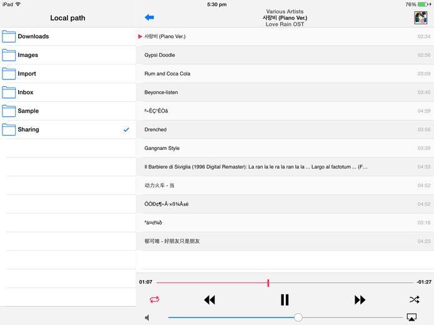Screen dimensions: 434x325
Task: Click the Various Artists label
Action: point(285,11)
